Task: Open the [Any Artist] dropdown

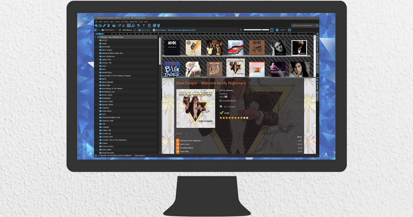Action: tap(145, 30)
